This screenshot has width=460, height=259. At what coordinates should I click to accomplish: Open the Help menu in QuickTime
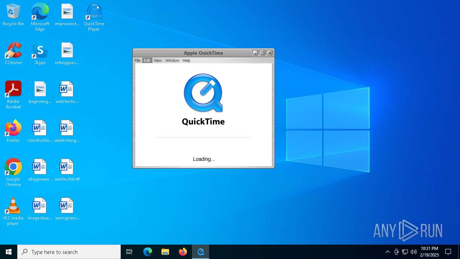(x=186, y=60)
